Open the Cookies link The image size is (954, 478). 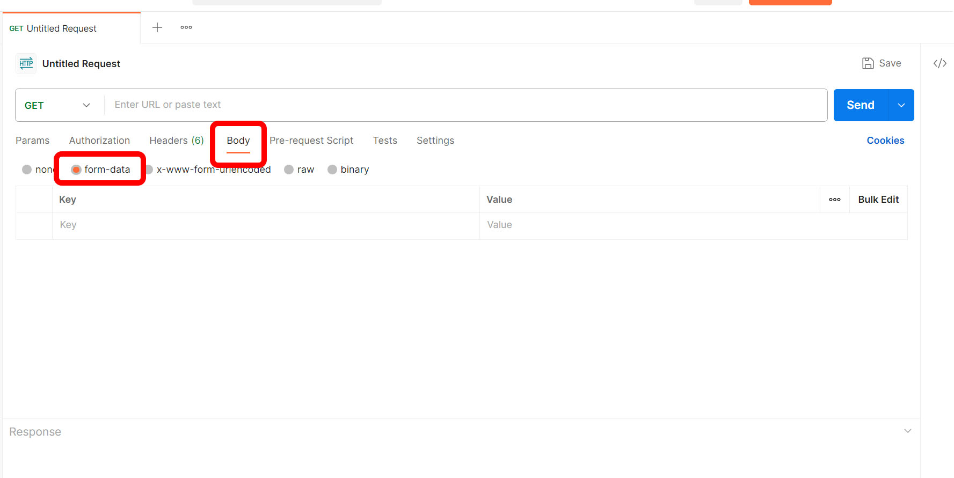885,141
